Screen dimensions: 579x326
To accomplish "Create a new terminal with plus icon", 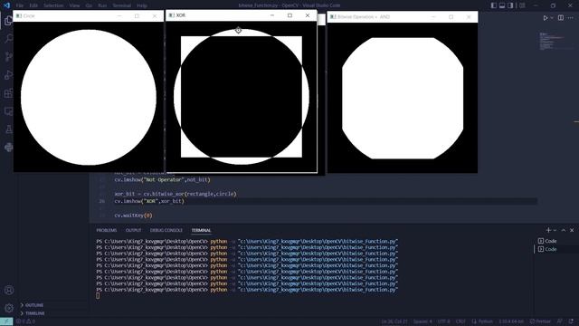I will (548, 230).
